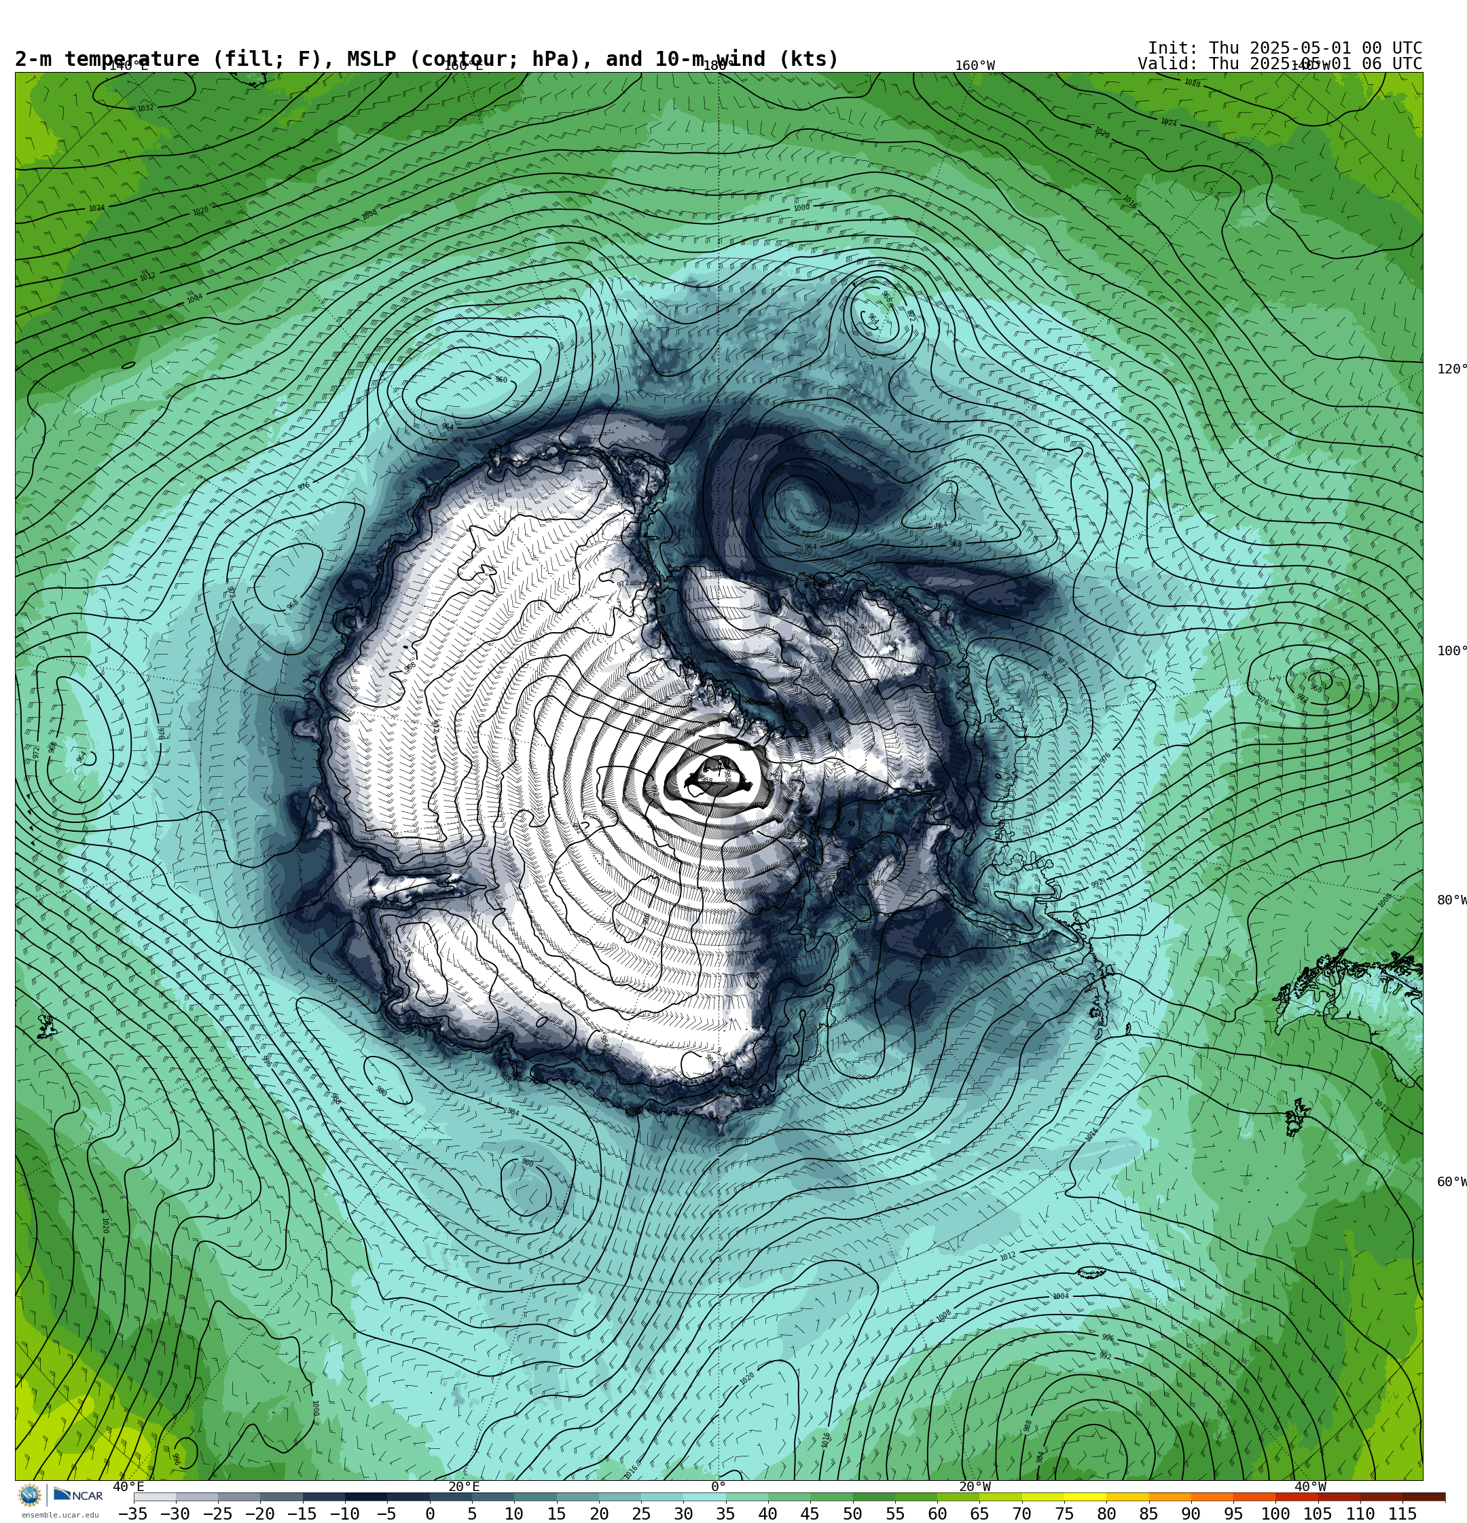1467x1523 pixels.
Task: Pick the red swatch between 100 and 105
Action: [x=1297, y=1497]
